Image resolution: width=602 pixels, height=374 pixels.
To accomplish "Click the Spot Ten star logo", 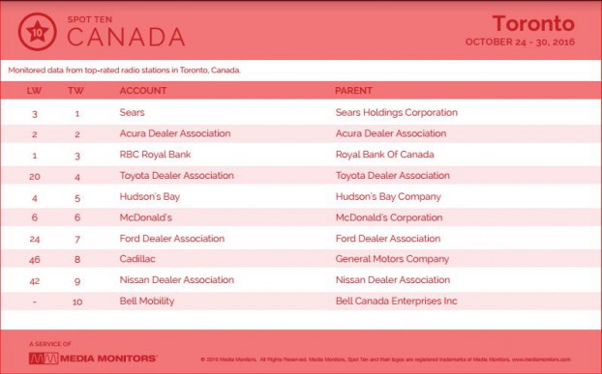I will (x=37, y=32).
